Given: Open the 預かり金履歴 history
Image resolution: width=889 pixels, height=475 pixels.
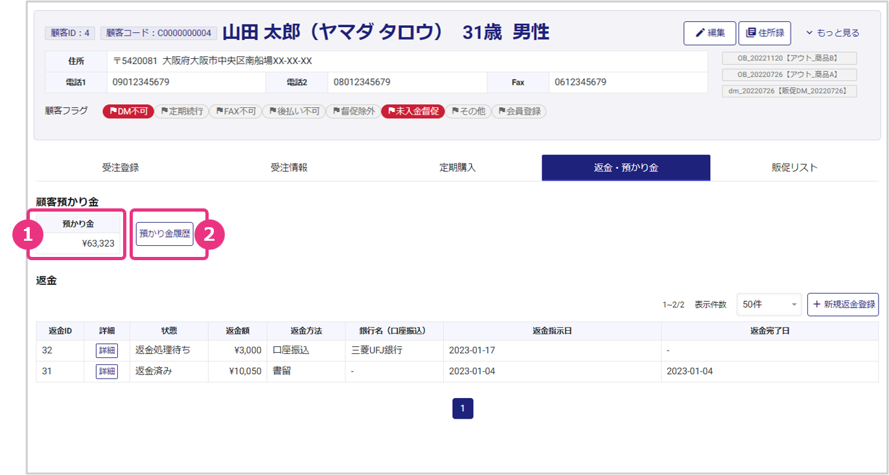Looking at the screenshot, I should pos(165,234).
